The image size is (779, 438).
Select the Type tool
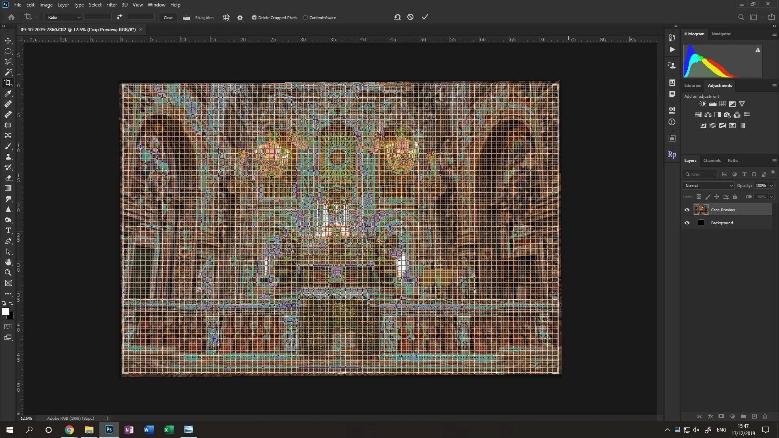tap(8, 230)
